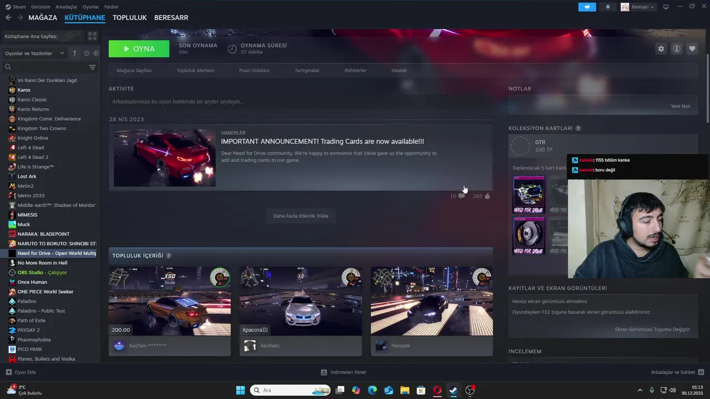
Task: Expand Oyunlar ve Yazılımlar dropdown
Action: point(34,53)
